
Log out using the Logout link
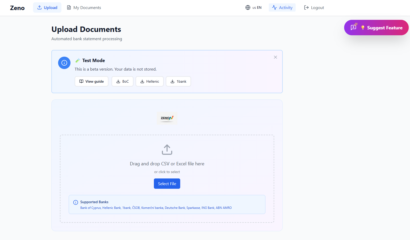click(x=314, y=7)
